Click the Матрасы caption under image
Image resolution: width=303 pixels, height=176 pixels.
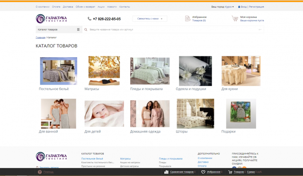[92, 89]
